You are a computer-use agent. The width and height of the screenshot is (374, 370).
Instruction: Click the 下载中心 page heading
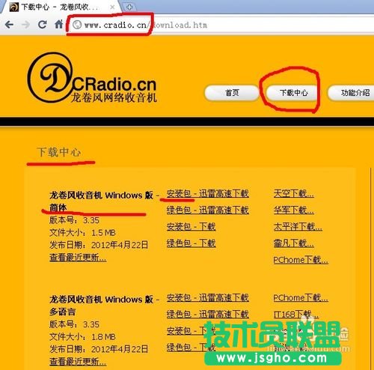[x=59, y=152]
